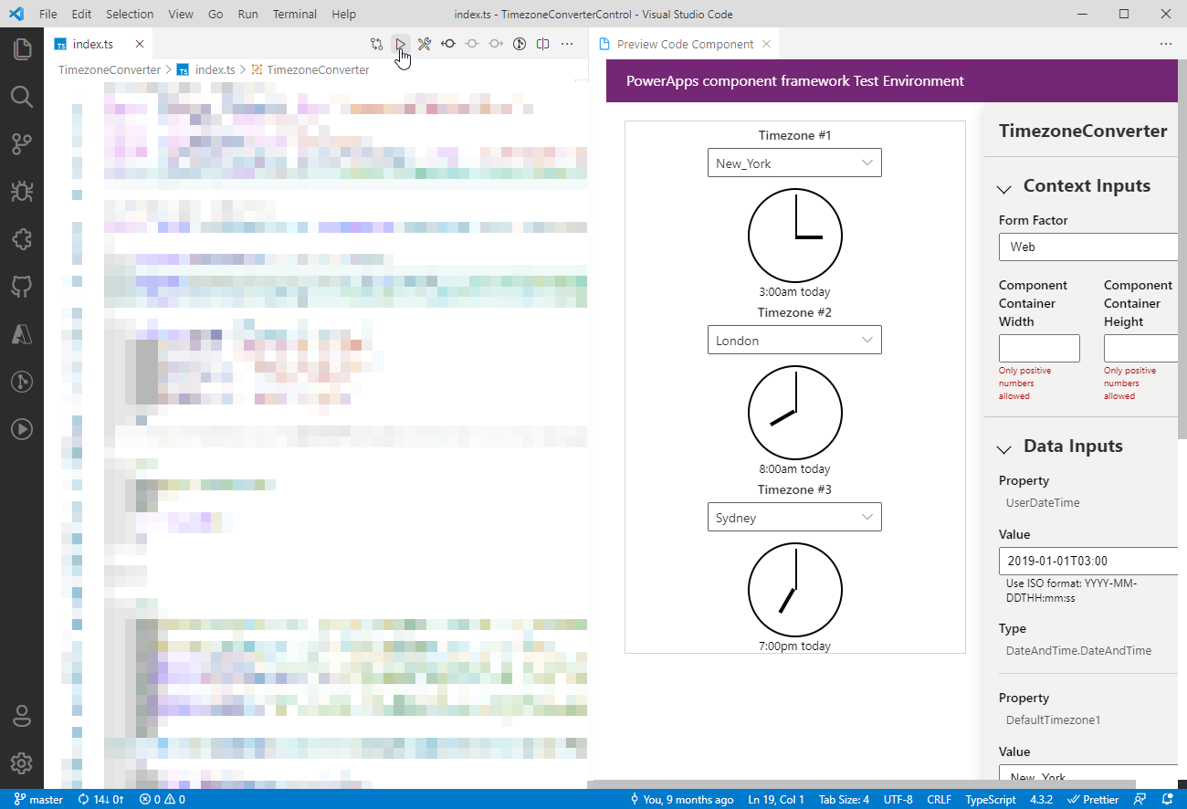This screenshot has width=1187, height=809.
Task: Open the Explorer sidebar icon
Action: click(22, 49)
